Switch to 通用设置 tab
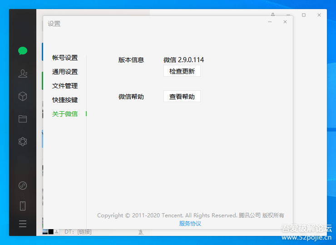Viewport: 336px width, 245px height. (65, 72)
